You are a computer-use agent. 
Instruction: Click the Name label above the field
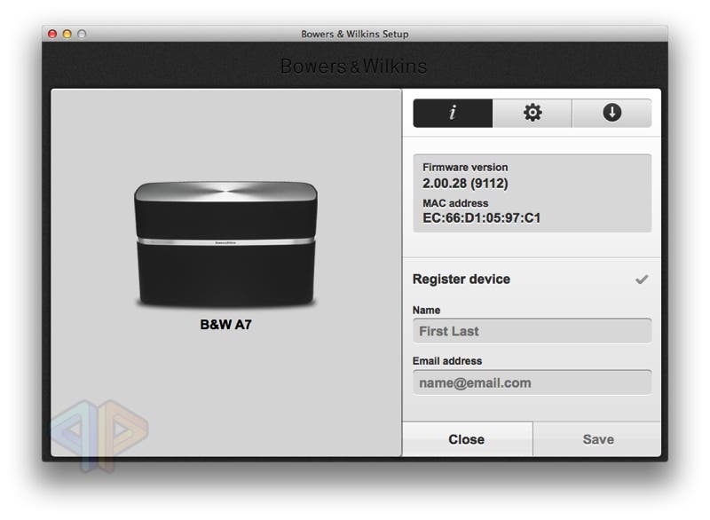(426, 311)
